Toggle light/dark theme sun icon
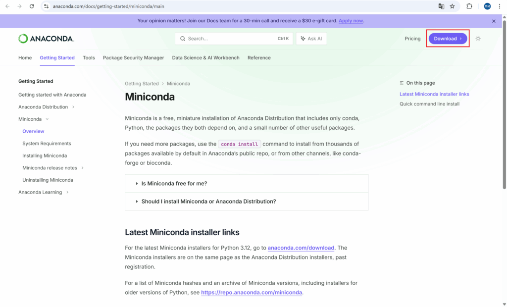The image size is (507, 307). pyautogui.click(x=478, y=39)
